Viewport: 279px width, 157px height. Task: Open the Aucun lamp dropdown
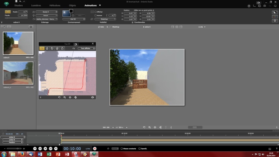47,15
